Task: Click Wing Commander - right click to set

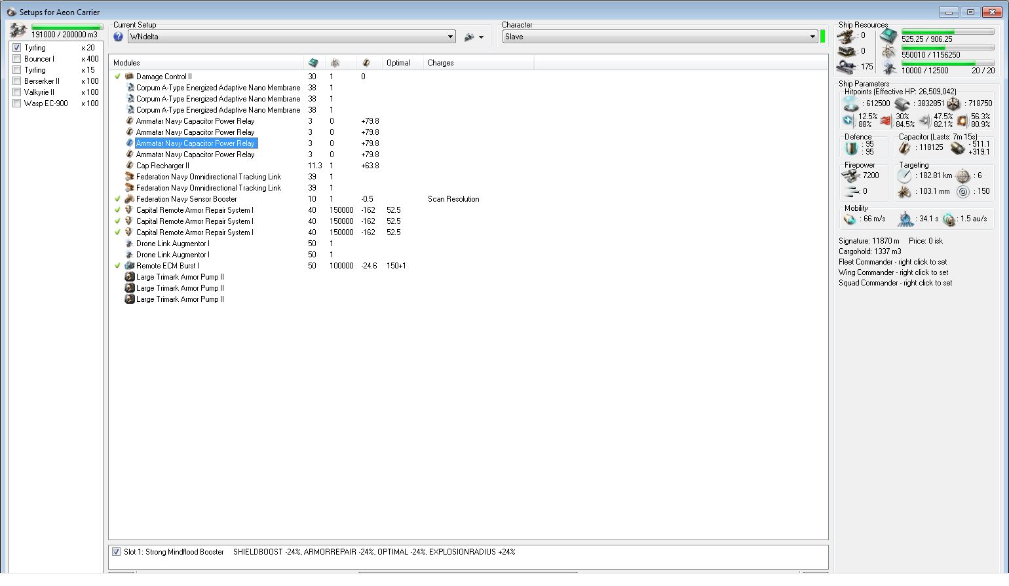Action: tap(894, 272)
